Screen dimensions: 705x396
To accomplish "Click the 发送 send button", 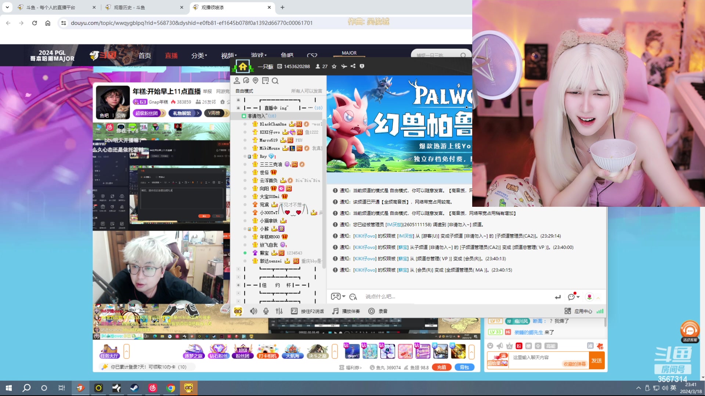I will pos(597,360).
